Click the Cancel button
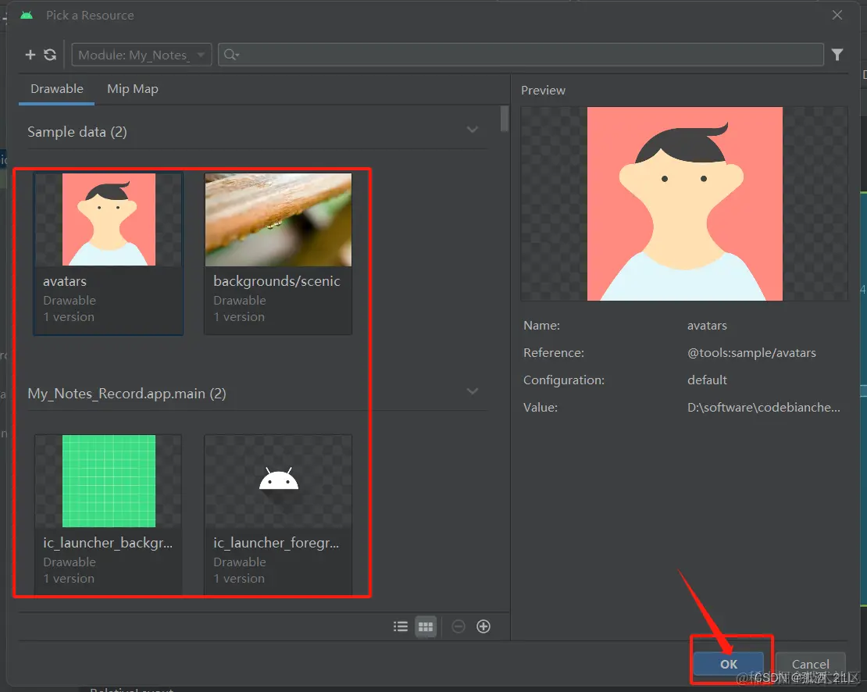Screen dimensions: 867x692 click(810, 664)
